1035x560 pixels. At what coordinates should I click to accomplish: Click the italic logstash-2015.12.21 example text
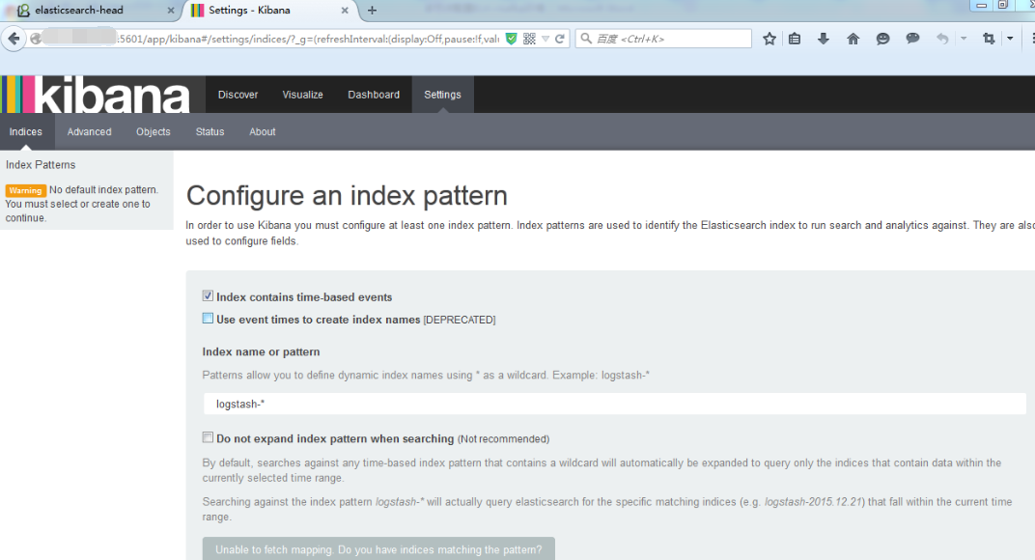[x=814, y=502]
